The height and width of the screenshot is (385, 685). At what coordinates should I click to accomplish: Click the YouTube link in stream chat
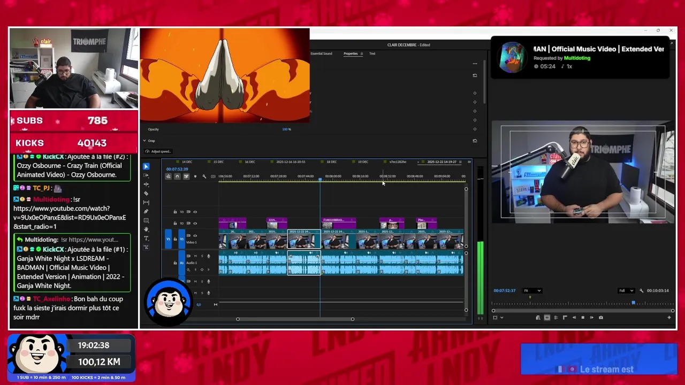[x=70, y=218]
